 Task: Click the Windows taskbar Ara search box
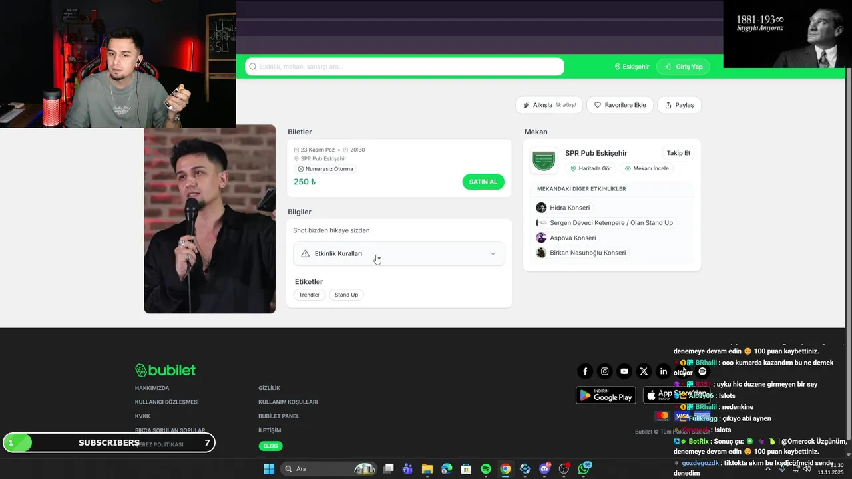point(328,469)
